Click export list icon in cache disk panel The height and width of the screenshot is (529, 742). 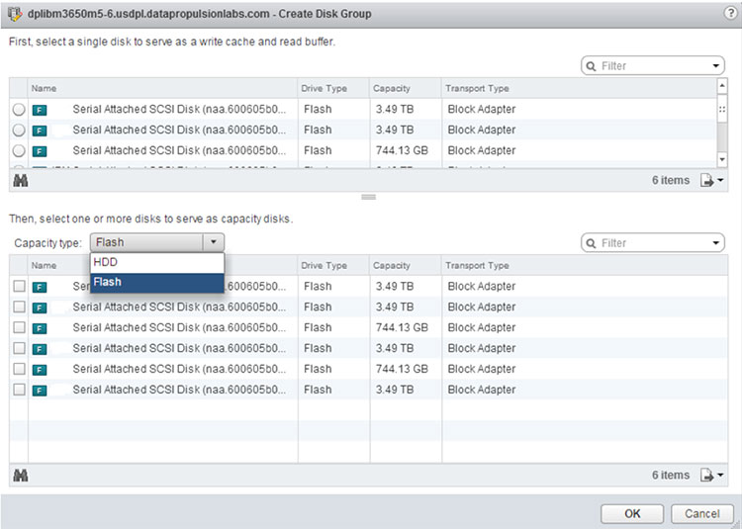click(711, 181)
